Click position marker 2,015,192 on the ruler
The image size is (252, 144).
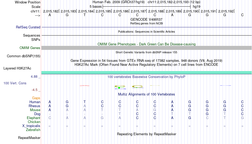click(x=226, y=11)
